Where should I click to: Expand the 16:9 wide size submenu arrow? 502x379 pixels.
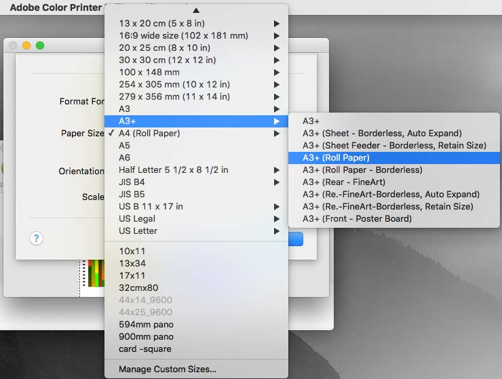277,36
